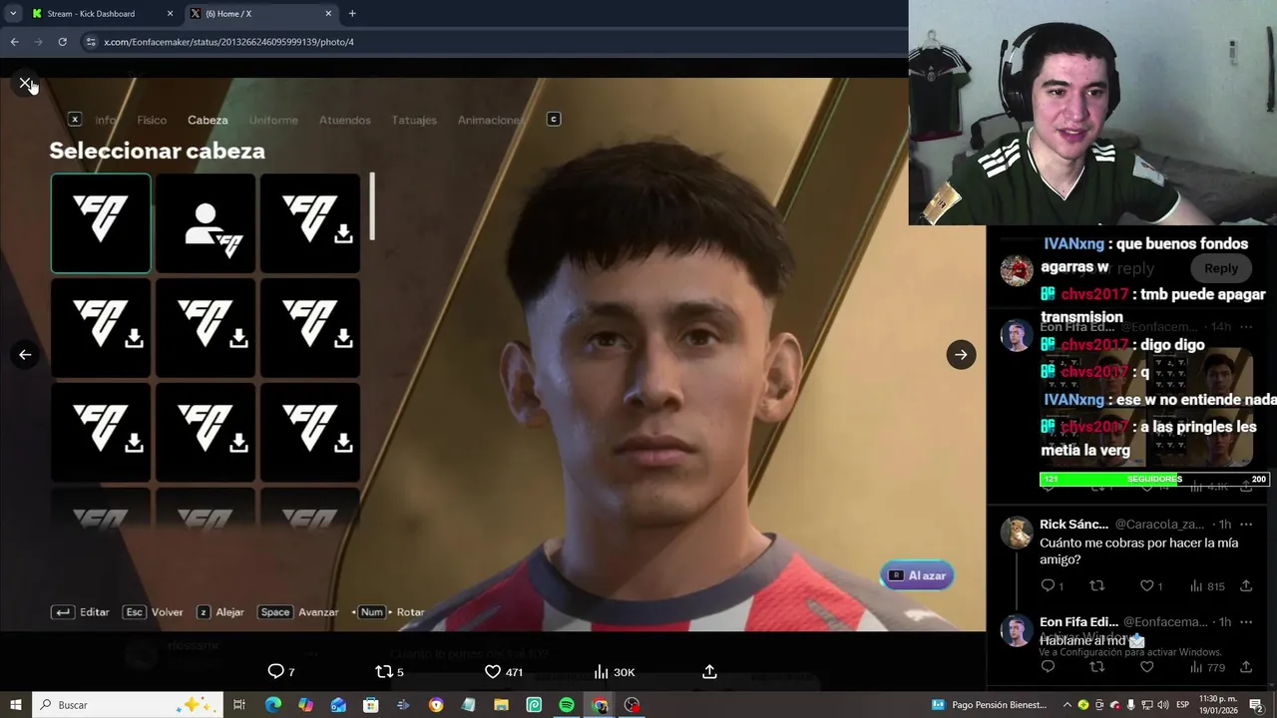
Task: Share the photo post via upload icon
Action: click(x=709, y=672)
